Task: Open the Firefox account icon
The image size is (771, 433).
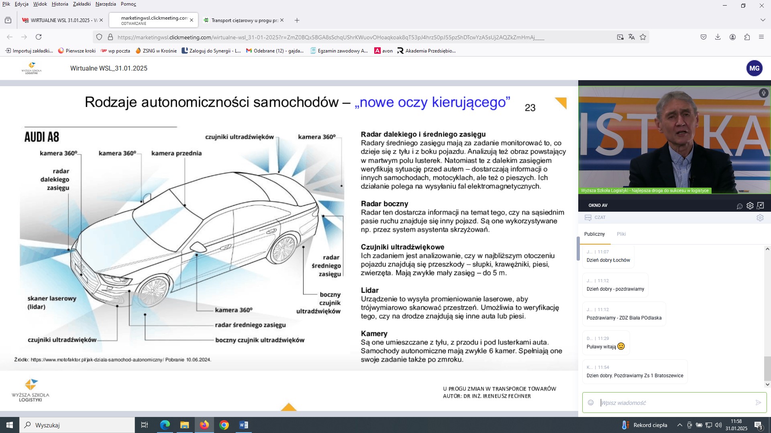Action: 732,37
